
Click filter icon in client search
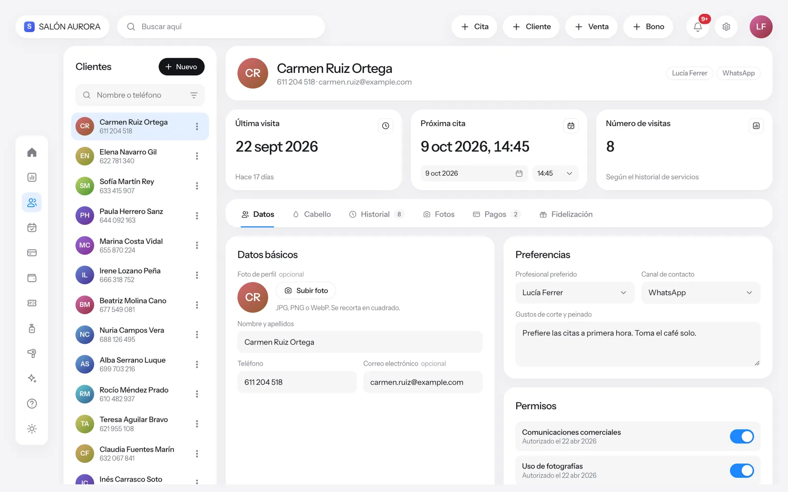click(x=194, y=95)
